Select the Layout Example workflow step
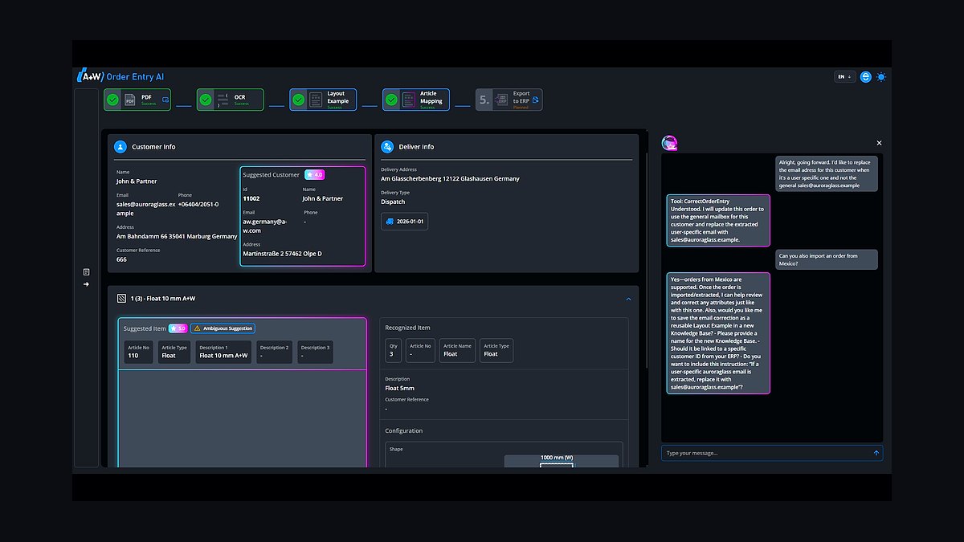Screen dimensions: 964x542 [323, 100]
